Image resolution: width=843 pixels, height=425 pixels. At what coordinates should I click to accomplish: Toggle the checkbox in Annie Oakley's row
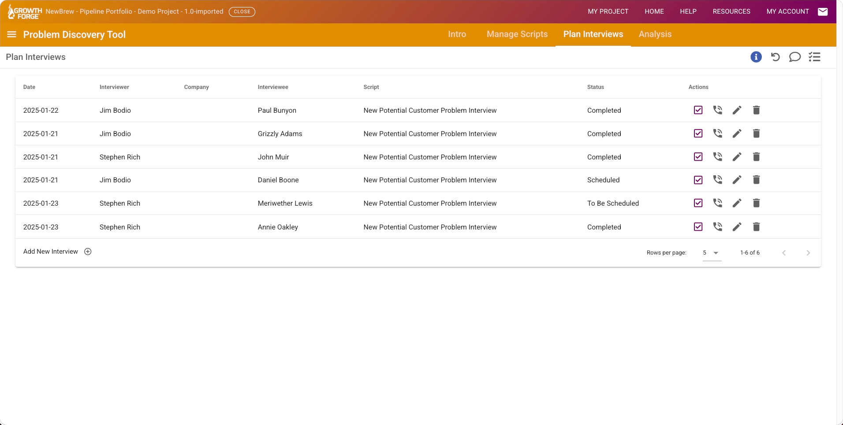(698, 227)
